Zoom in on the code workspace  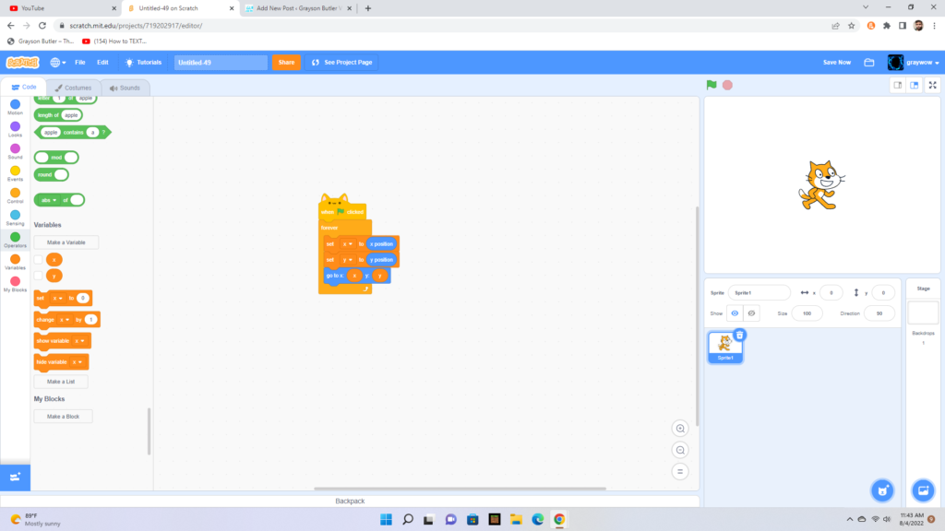pyautogui.click(x=680, y=428)
